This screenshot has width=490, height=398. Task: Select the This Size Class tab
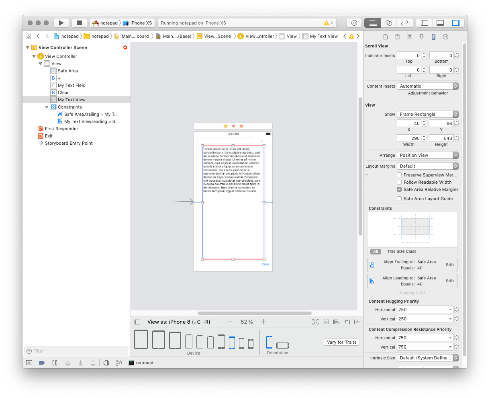401,252
